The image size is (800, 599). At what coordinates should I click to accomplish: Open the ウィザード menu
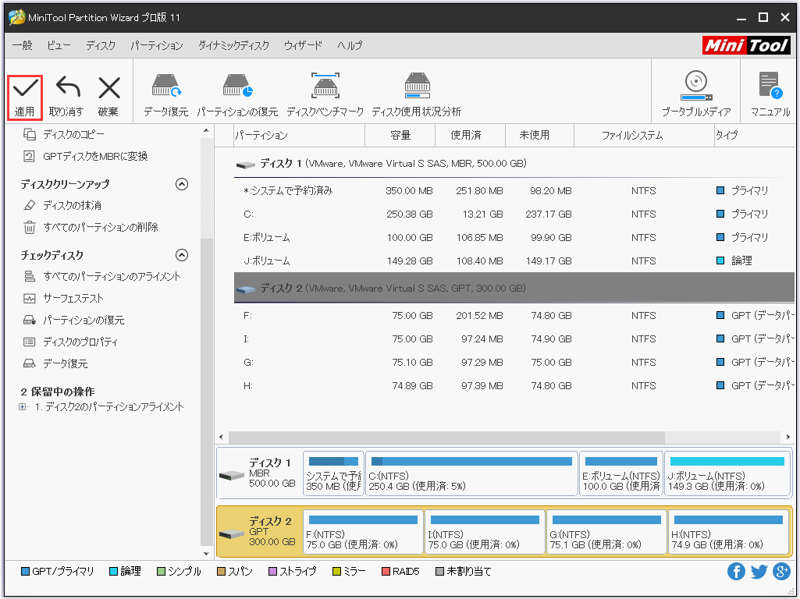pyautogui.click(x=303, y=46)
